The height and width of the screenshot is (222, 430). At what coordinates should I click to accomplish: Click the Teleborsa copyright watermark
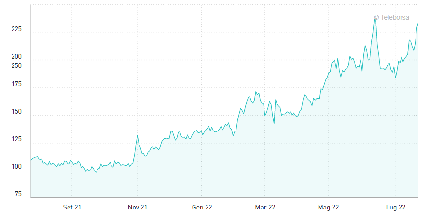coord(391,17)
